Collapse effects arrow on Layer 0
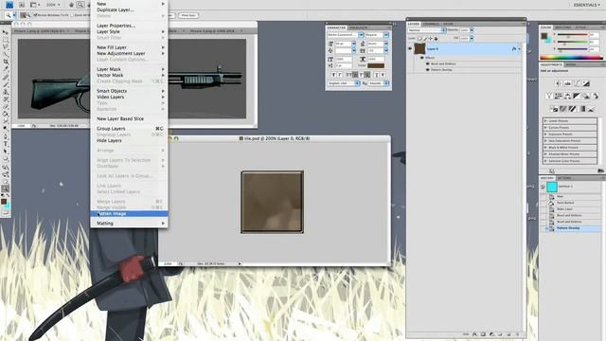Image resolution: width=606 pixels, height=341 pixels. click(x=519, y=49)
